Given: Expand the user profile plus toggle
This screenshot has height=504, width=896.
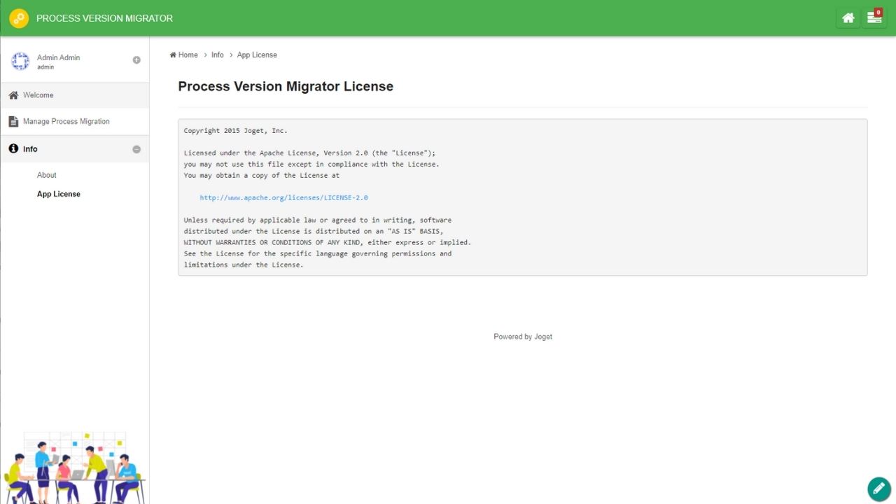Looking at the screenshot, I should click(x=136, y=60).
